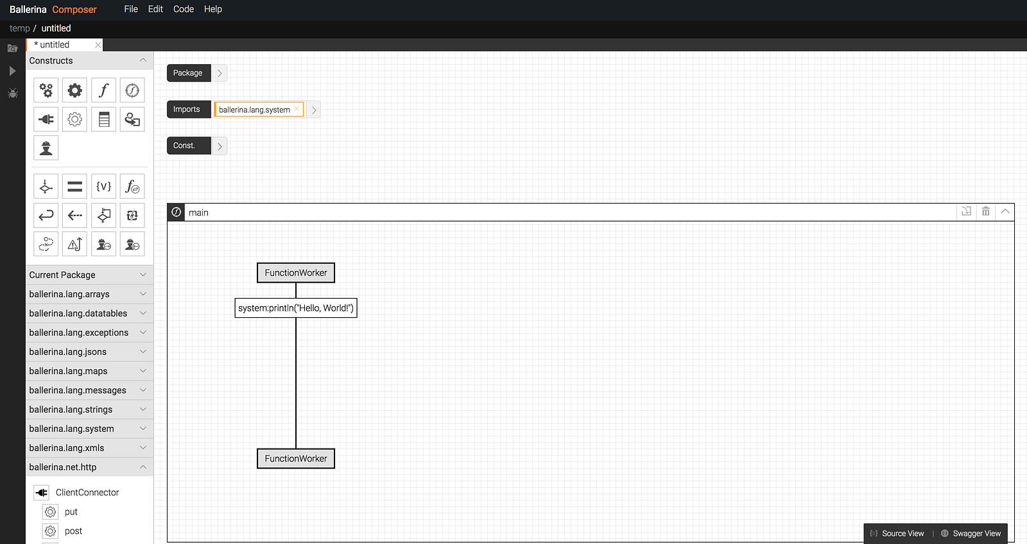The width and height of the screenshot is (1027, 544).
Task: Open the Debug bug icon in sidebar
Action: [12, 94]
